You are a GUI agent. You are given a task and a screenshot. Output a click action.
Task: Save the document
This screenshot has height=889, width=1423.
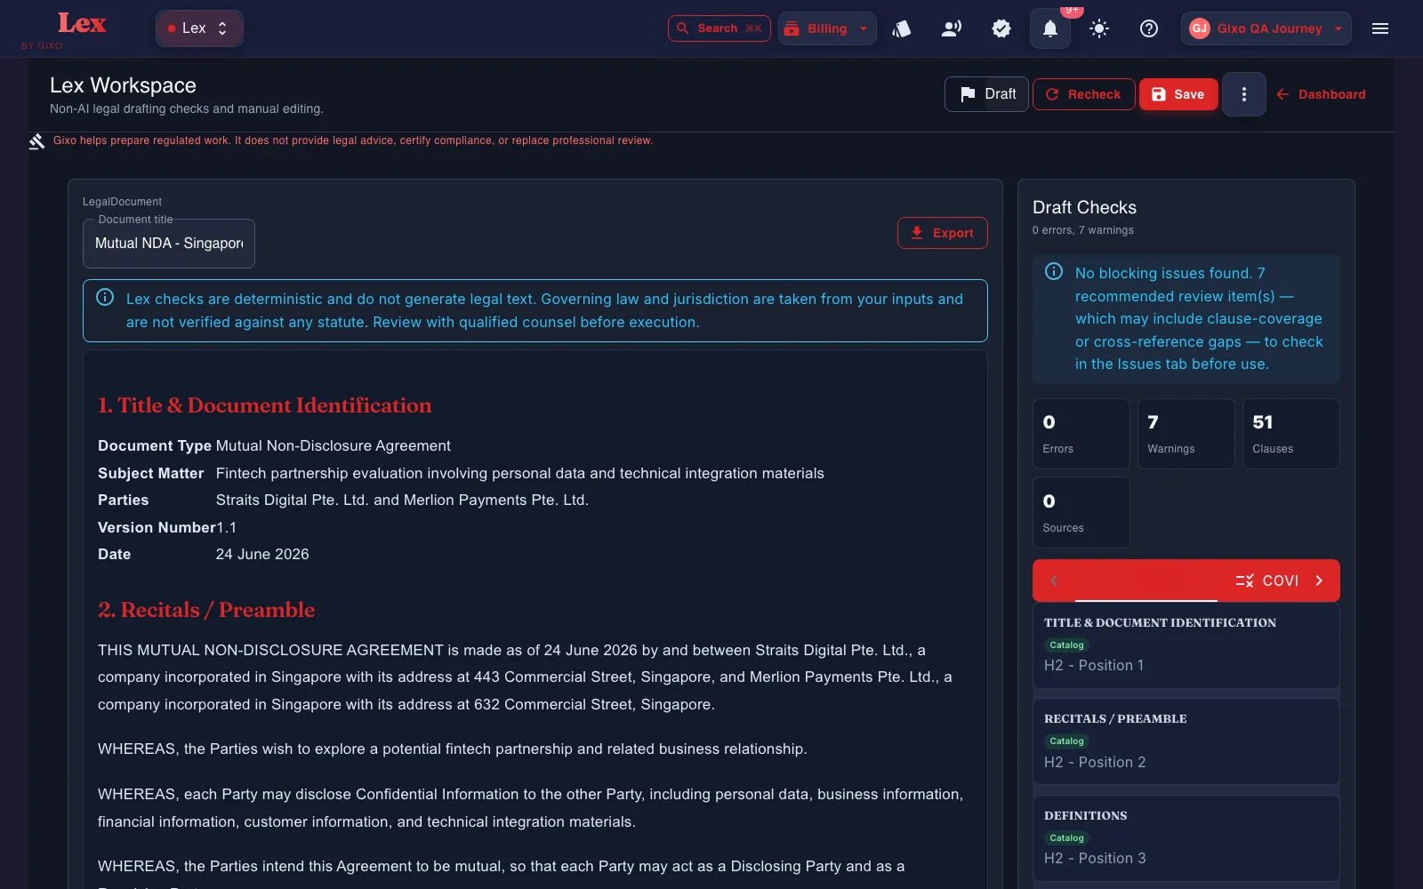click(x=1178, y=94)
